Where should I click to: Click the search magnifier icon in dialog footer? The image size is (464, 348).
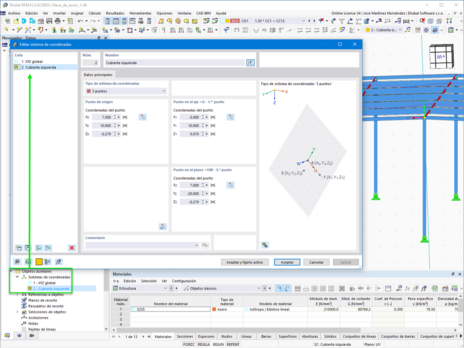[x=17, y=261]
